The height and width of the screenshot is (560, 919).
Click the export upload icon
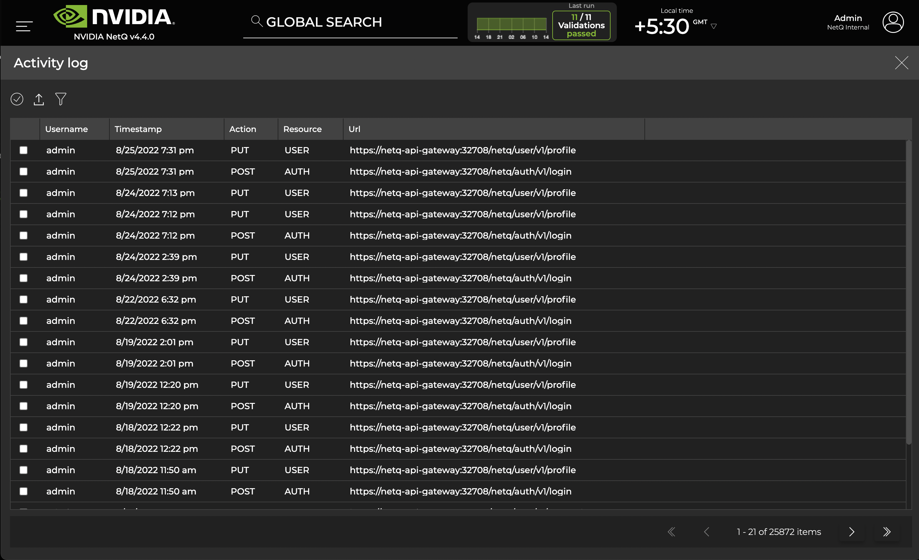coord(39,99)
